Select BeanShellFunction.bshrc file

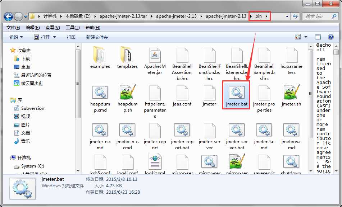210,64
